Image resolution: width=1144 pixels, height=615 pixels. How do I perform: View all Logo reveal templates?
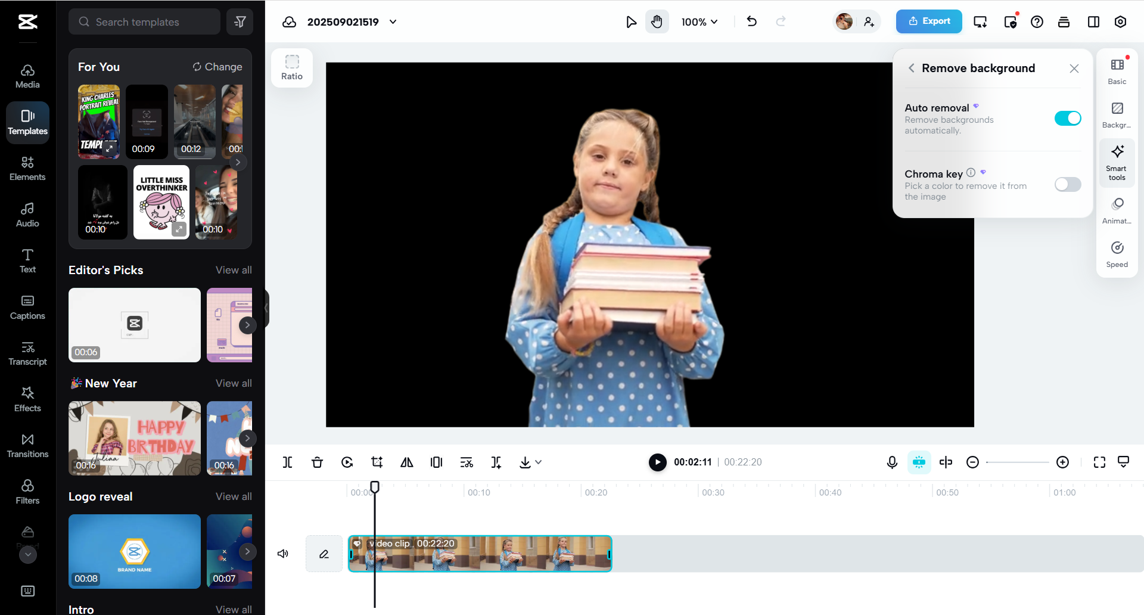234,496
